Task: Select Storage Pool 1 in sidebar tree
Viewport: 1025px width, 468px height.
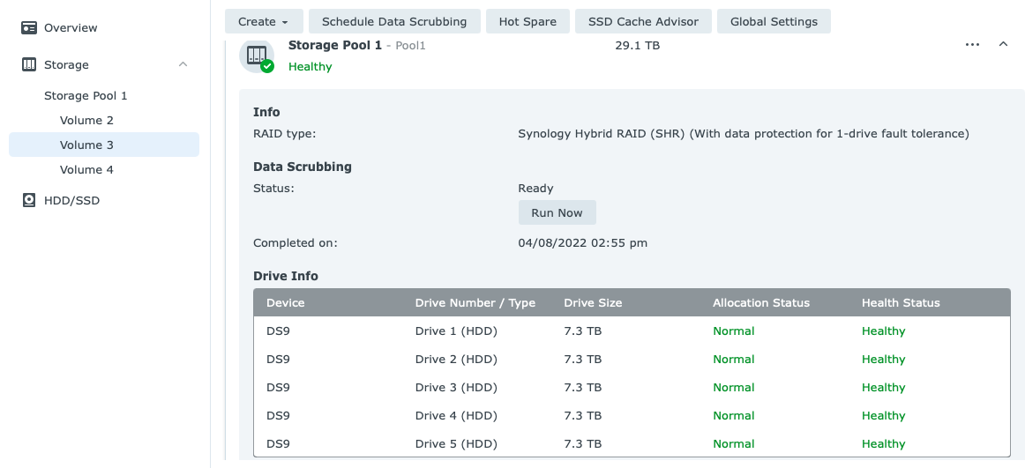Action: click(x=86, y=96)
